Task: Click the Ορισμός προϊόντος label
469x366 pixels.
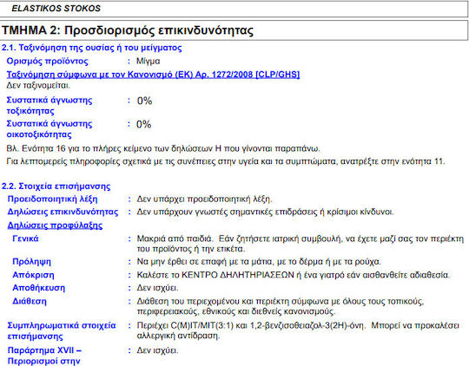Action: point(47,62)
